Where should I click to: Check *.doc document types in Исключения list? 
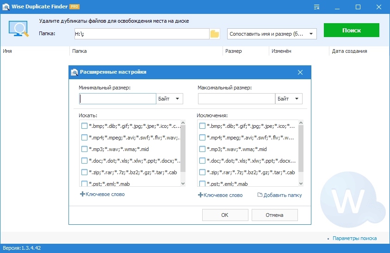pyautogui.click(x=202, y=161)
